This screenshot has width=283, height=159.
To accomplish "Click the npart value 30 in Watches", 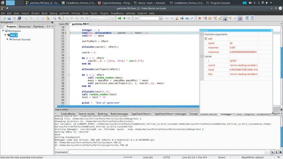I will tap(231, 43).
